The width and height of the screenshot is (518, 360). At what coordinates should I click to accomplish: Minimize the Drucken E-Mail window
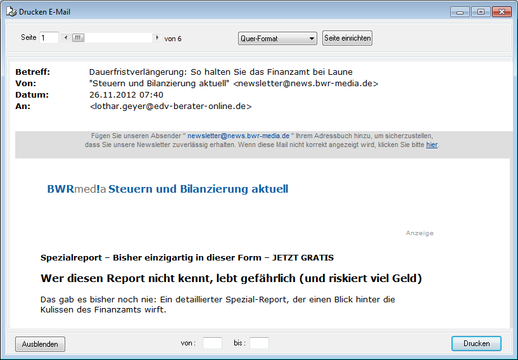coord(460,11)
